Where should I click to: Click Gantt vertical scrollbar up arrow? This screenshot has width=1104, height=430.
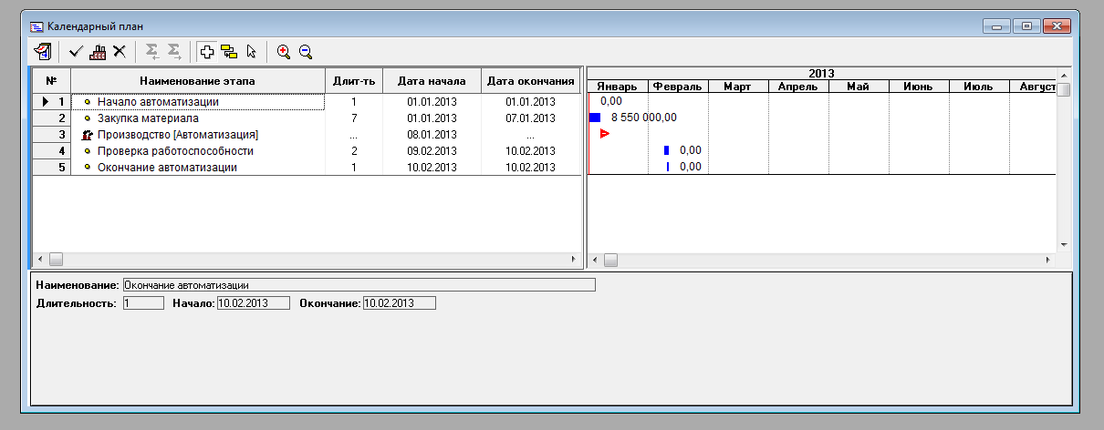pos(1063,75)
